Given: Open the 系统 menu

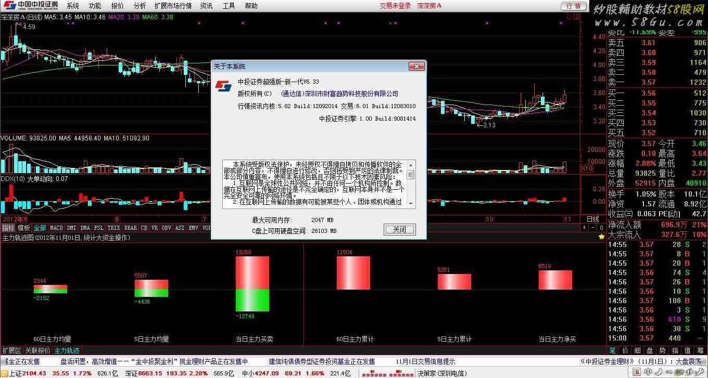Looking at the screenshot, I should pos(73,6).
